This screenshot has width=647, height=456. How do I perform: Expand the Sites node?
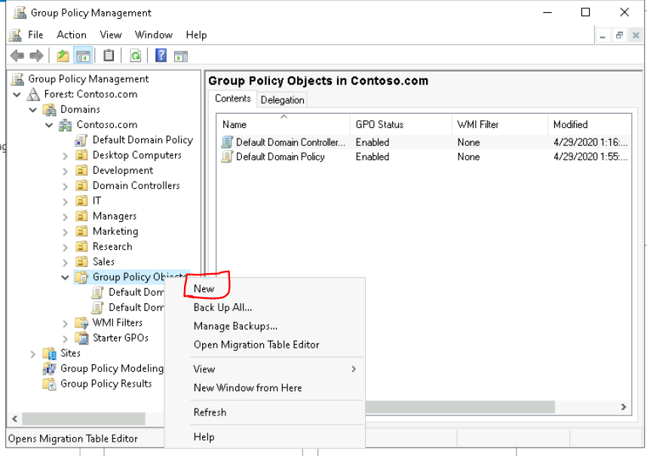tap(33, 354)
